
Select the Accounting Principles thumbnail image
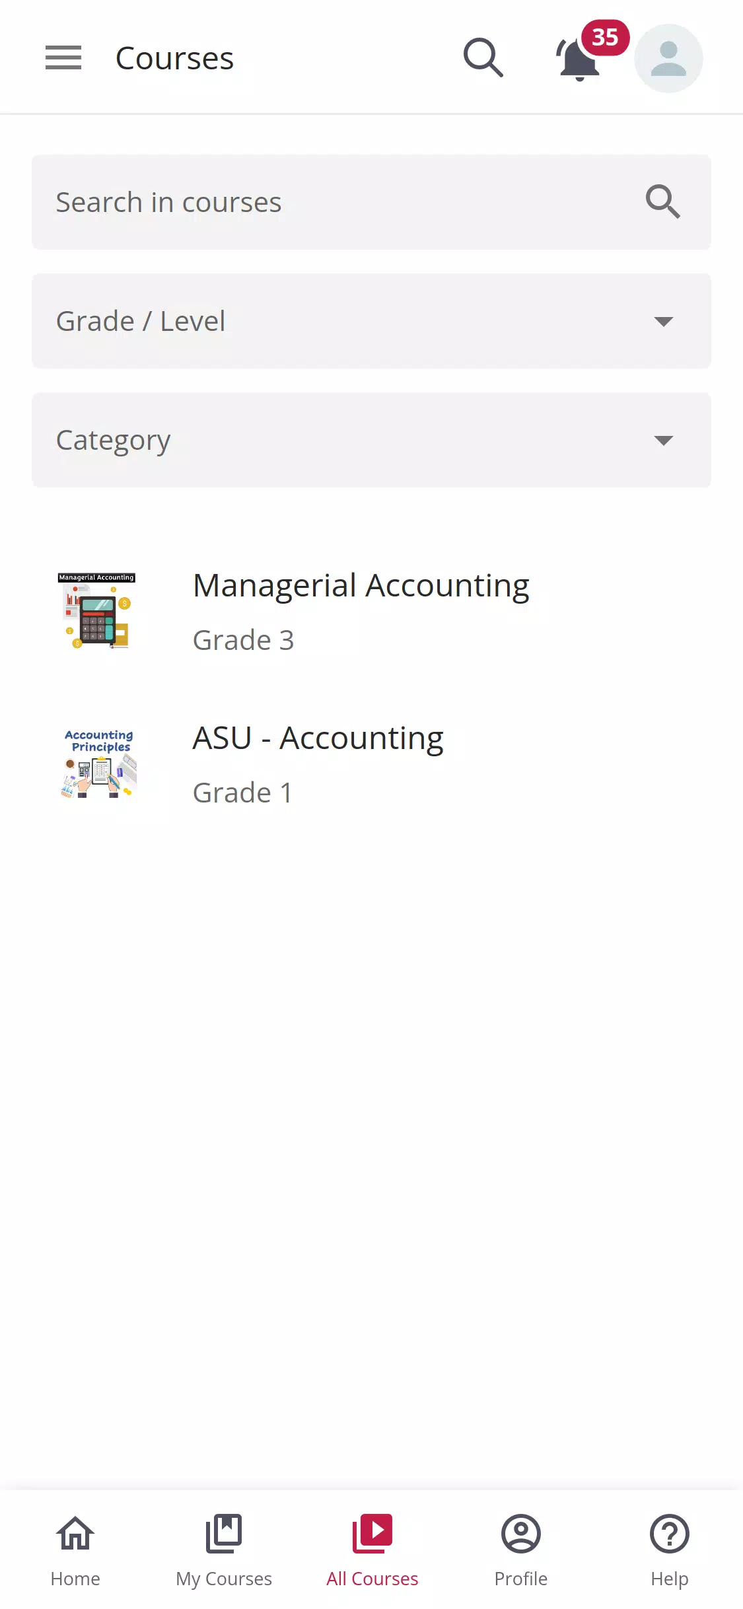tap(98, 764)
